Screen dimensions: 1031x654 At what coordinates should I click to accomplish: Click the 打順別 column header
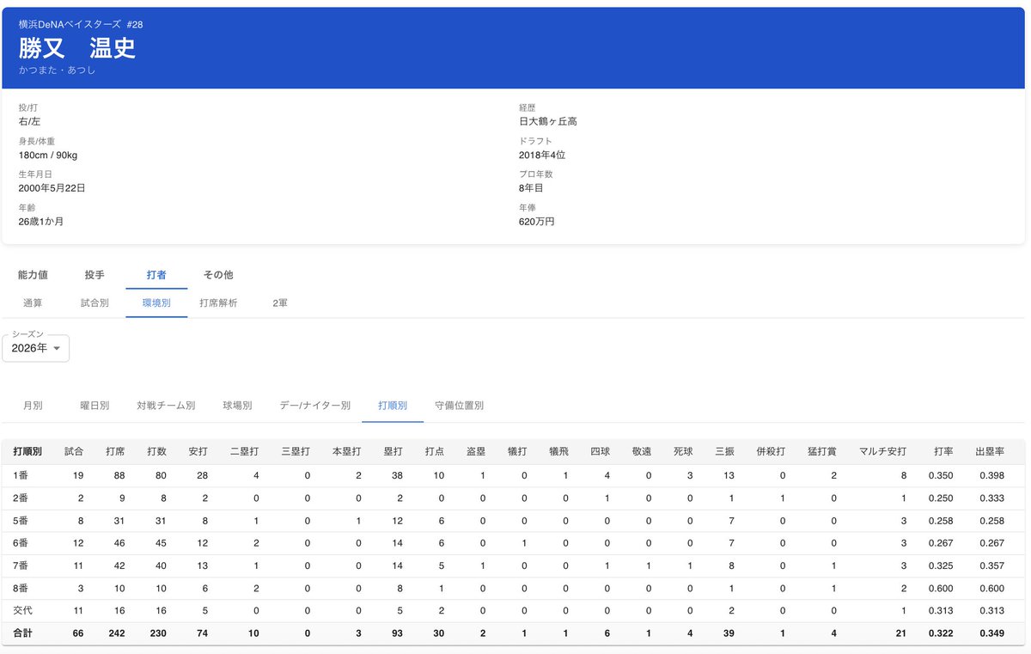(x=28, y=451)
